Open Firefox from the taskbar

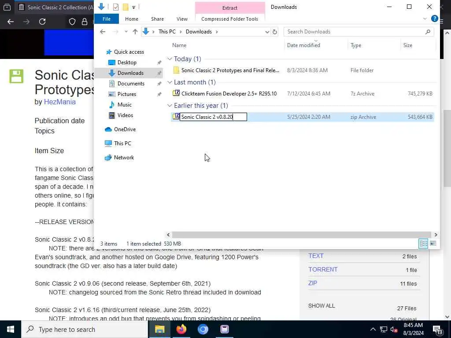click(181, 329)
